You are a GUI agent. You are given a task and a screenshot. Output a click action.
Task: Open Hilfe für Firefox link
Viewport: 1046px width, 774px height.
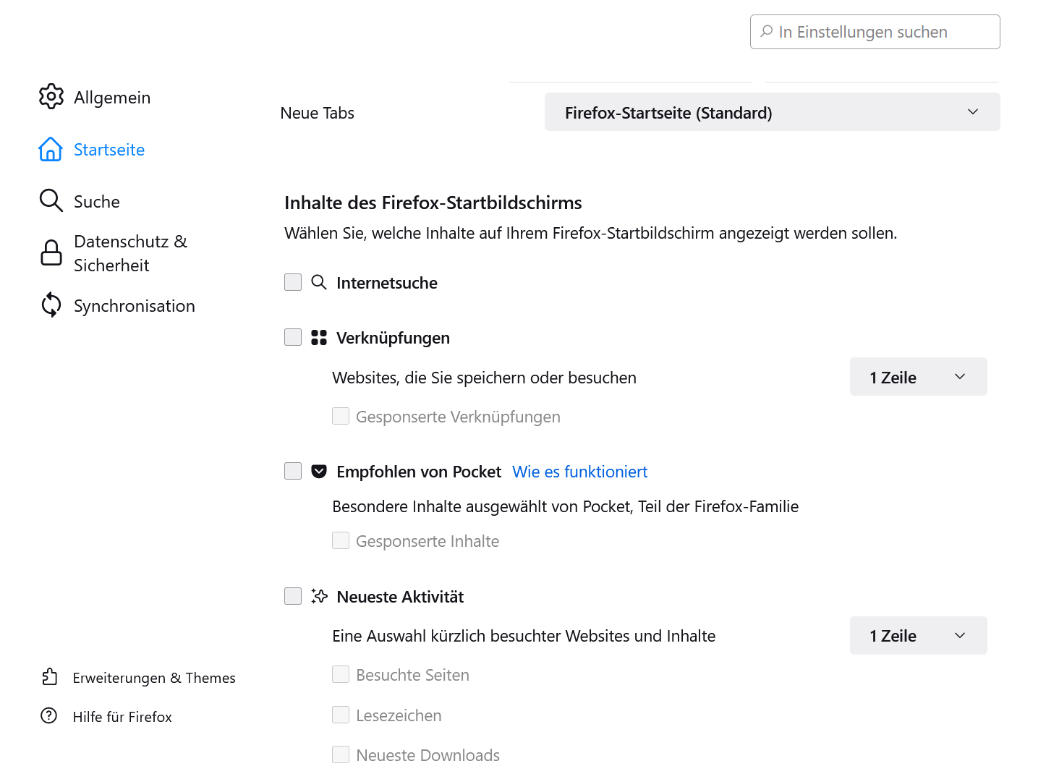tap(122, 717)
